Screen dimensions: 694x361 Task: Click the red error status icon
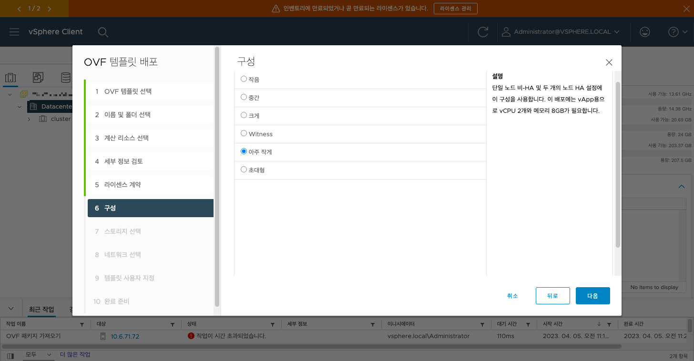[191, 336]
